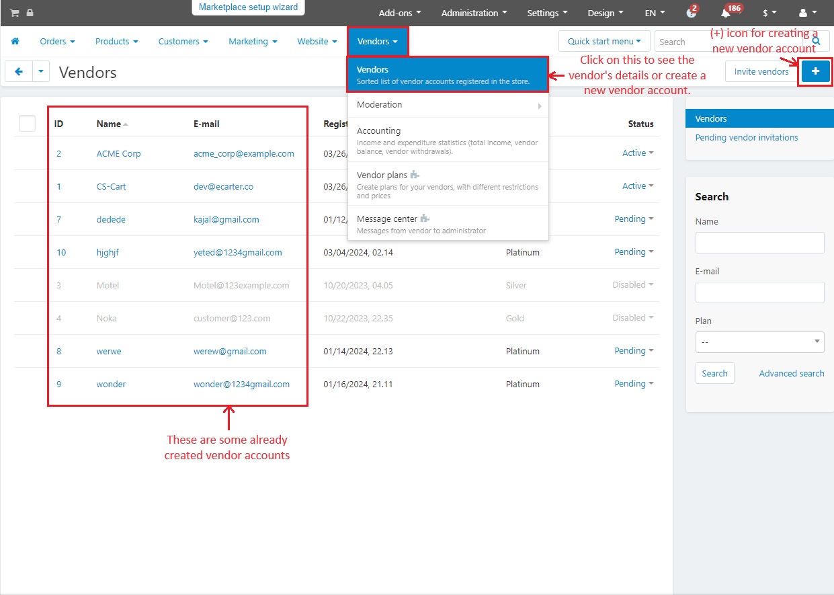Focus the E-mail search input field
Screen dimensions: 834x595
coord(759,292)
